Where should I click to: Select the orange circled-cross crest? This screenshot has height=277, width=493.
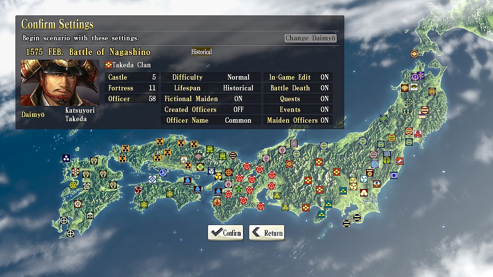[229, 172]
